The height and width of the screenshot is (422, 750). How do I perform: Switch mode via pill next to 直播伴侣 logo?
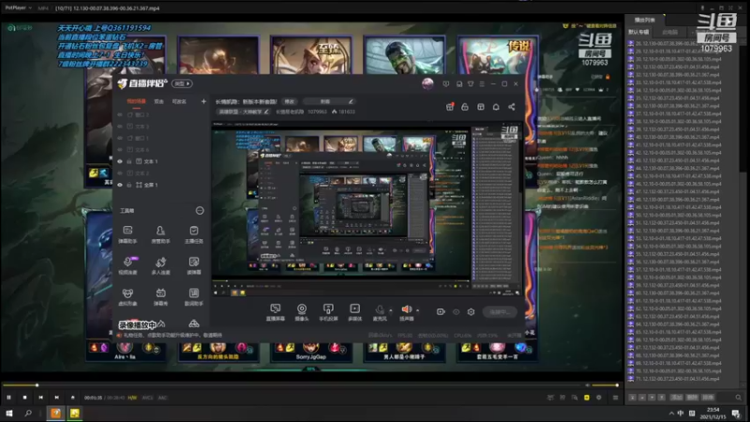coord(182,83)
